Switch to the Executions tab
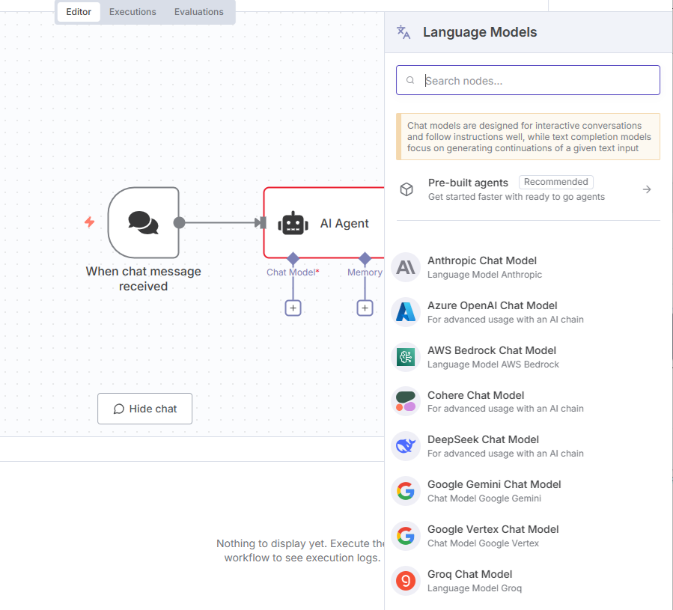This screenshot has width=673, height=610. coord(133,12)
